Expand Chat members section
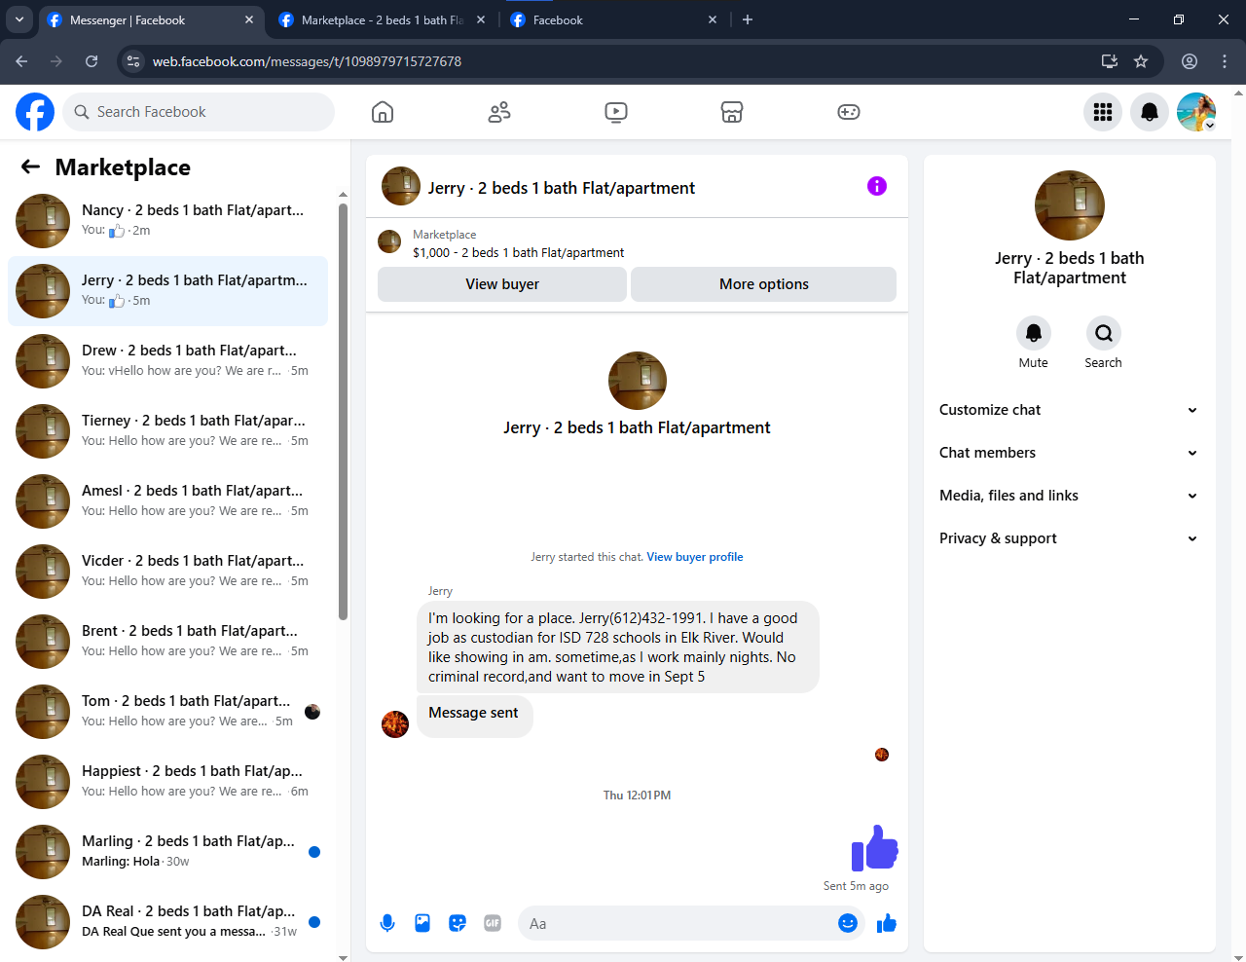 coord(1069,453)
